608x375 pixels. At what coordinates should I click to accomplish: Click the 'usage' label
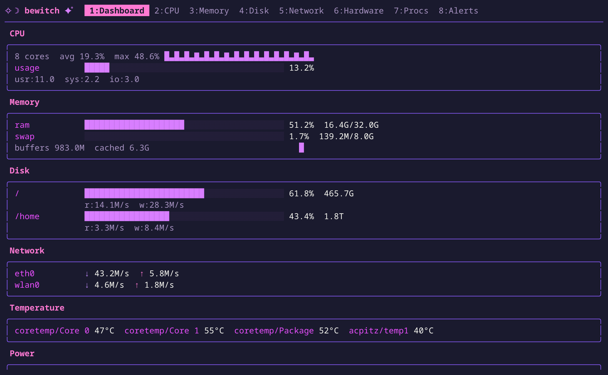(27, 68)
